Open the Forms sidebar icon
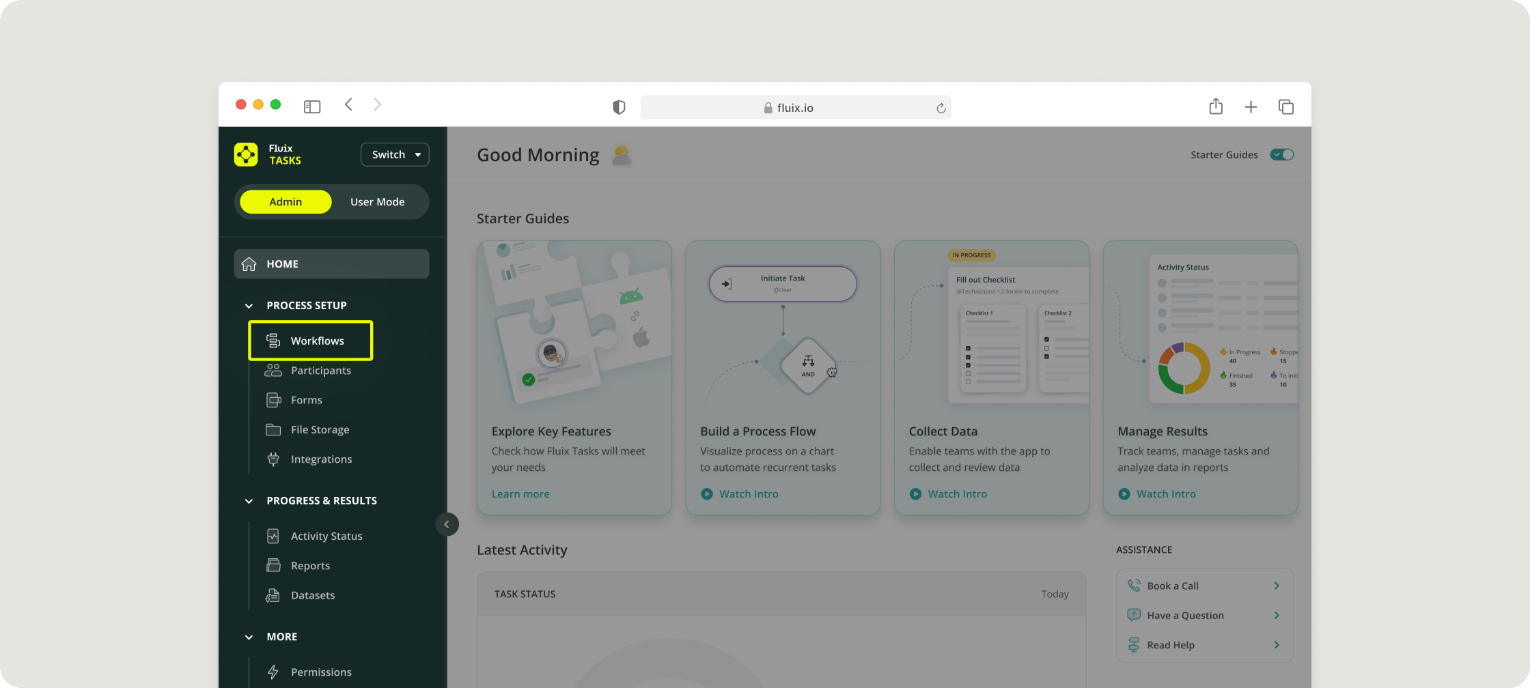This screenshot has height=688, width=1530. 273,400
